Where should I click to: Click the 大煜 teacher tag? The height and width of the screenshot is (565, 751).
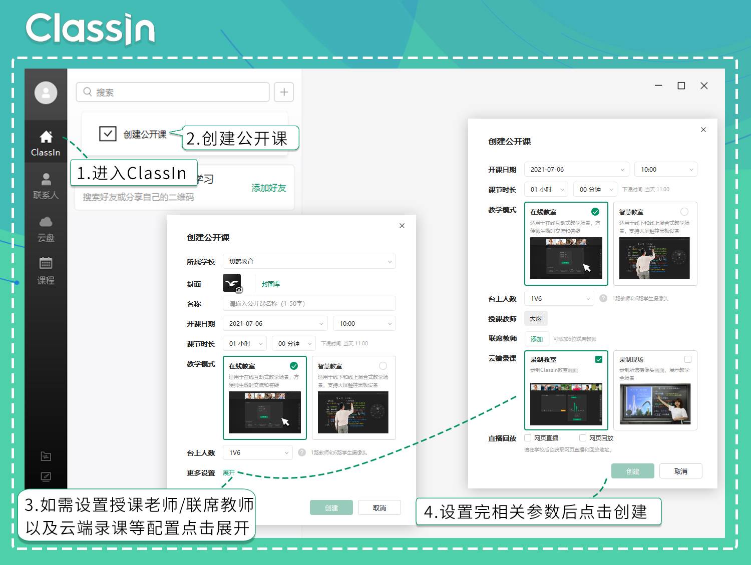point(536,318)
